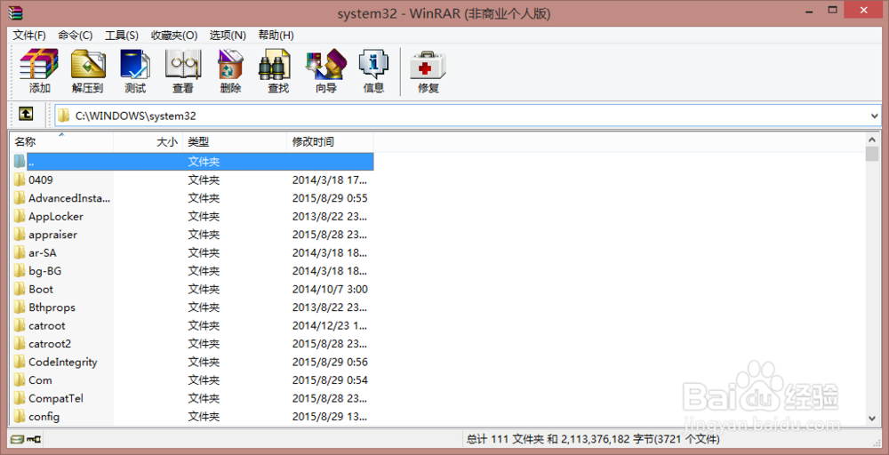This screenshot has width=889, height=455.
Task: Click the vertical scrollbar thumb
Action: (872, 154)
